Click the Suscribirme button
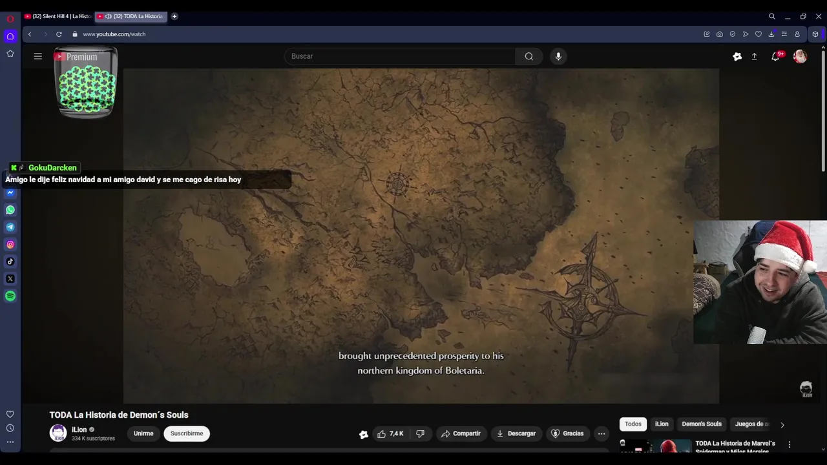 point(187,433)
